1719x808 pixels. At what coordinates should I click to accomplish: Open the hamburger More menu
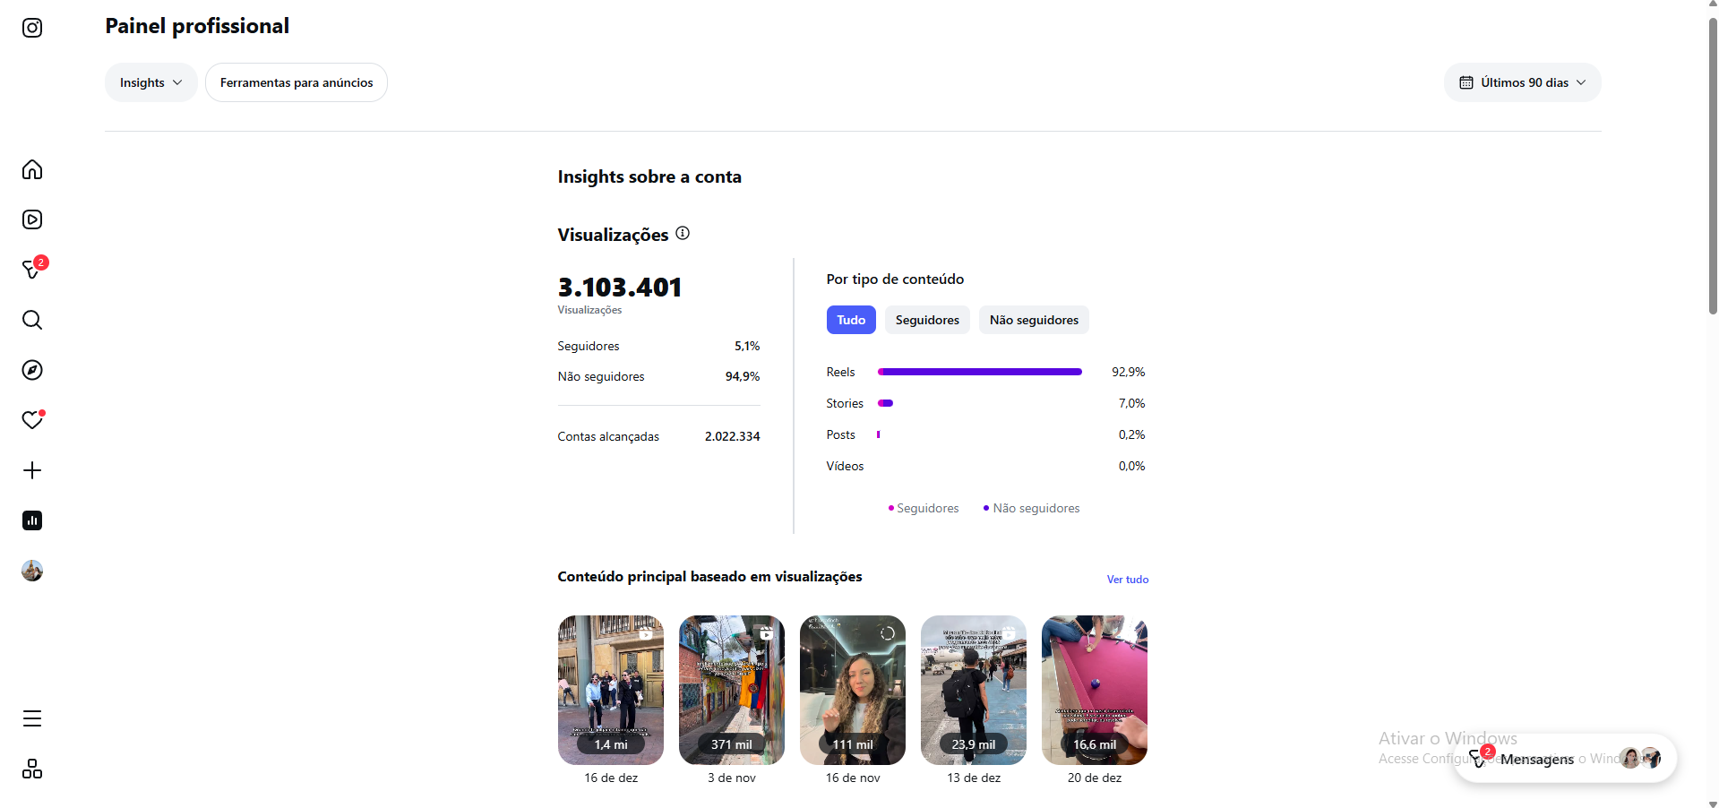tap(32, 718)
